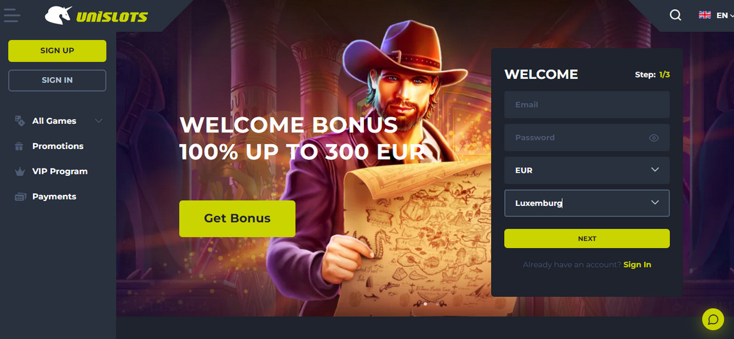734x339 pixels.
Task: Focus the Email input field
Action: tap(587, 104)
